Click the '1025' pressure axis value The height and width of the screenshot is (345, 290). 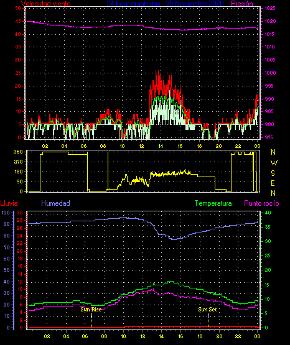[x=269, y=8]
